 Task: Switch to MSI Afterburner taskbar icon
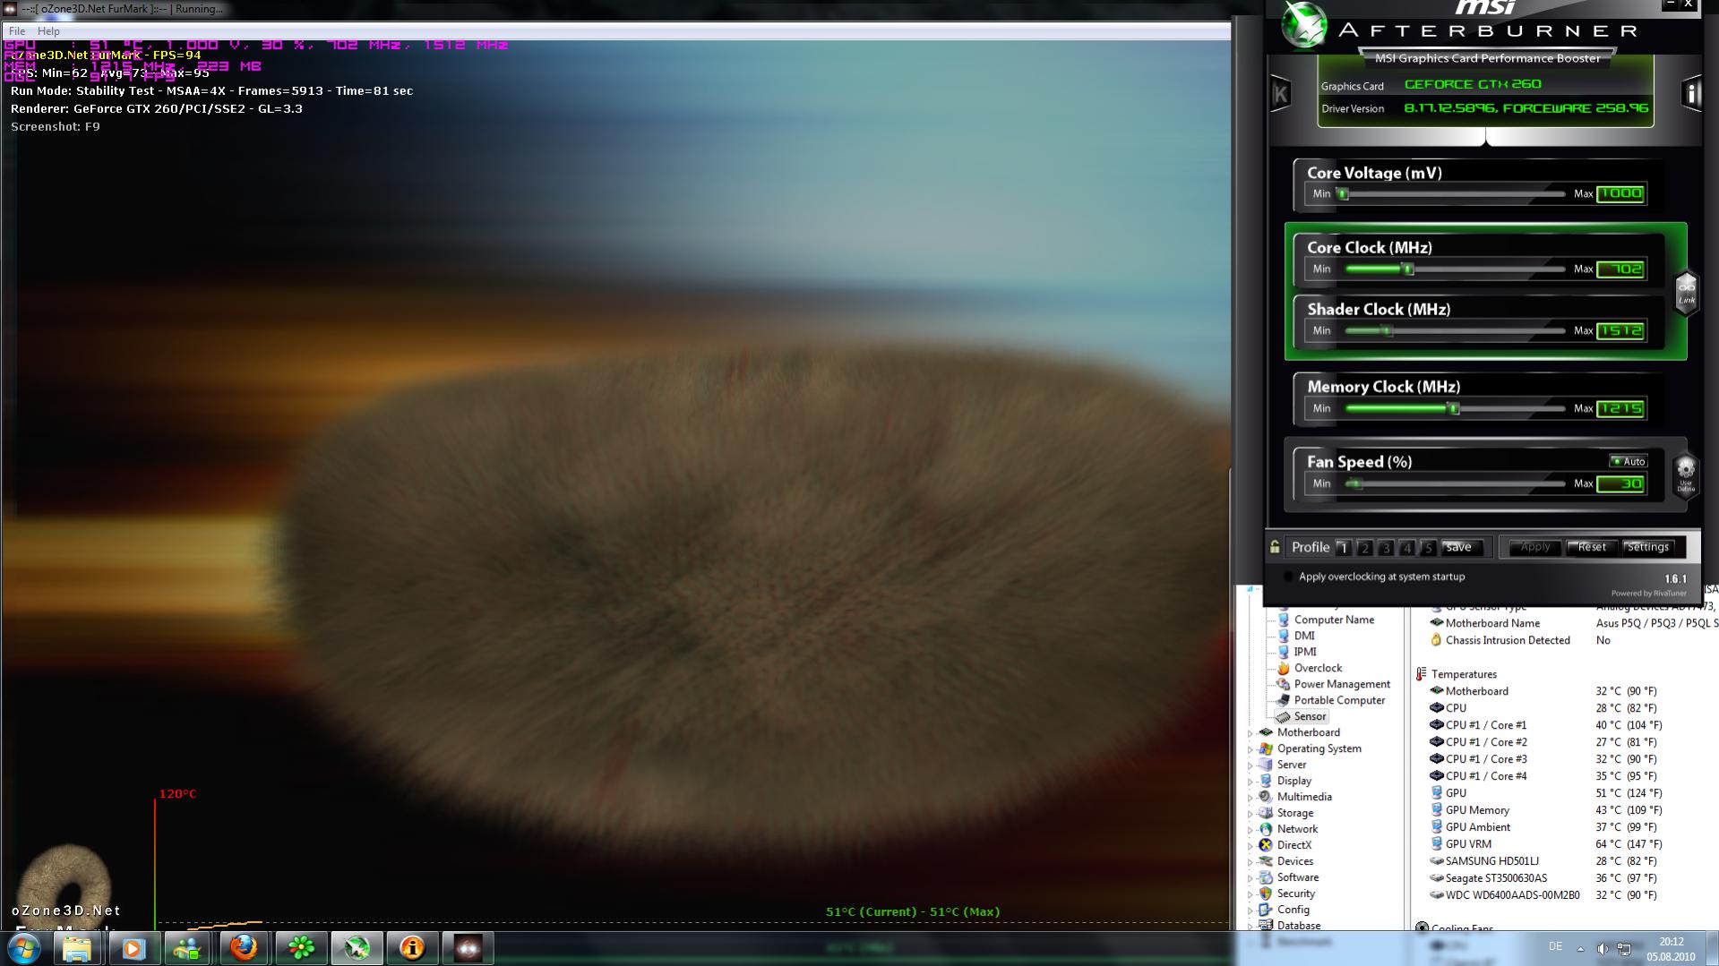click(x=357, y=948)
